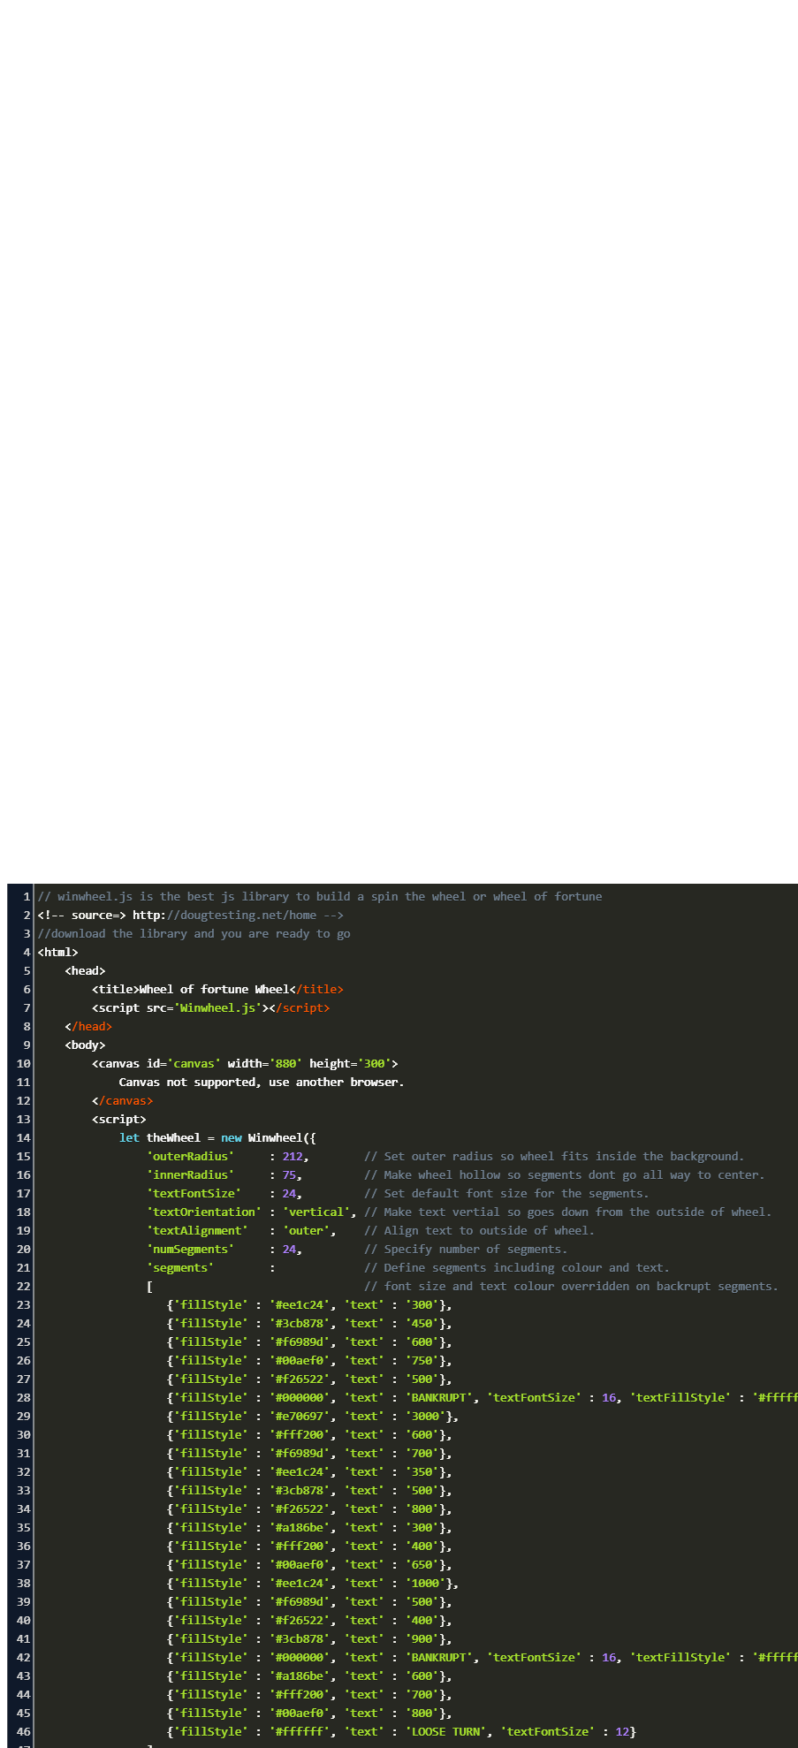The image size is (798, 1748).
Task: Click the '#3cb878' color on line 24
Action: click(299, 1323)
